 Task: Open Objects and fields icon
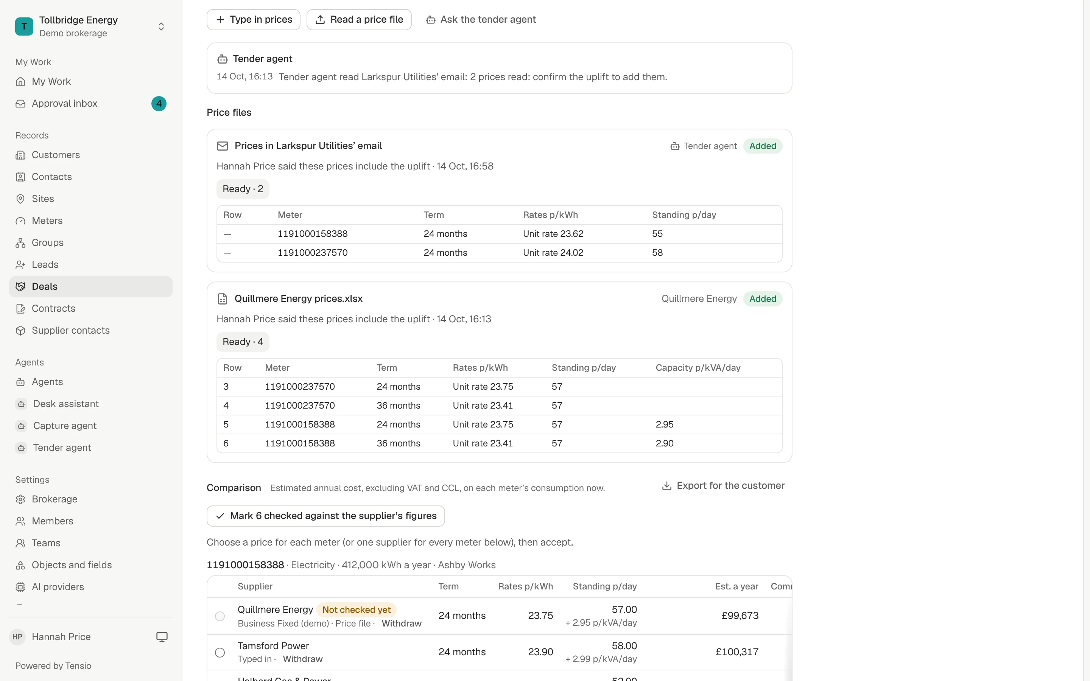pyautogui.click(x=20, y=565)
